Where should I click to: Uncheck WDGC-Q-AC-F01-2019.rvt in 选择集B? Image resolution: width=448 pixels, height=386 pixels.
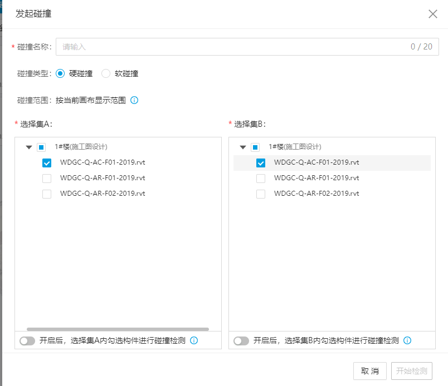[x=260, y=163]
